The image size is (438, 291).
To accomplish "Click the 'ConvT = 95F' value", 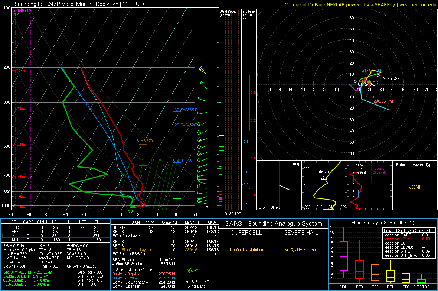I will [x=50, y=254].
